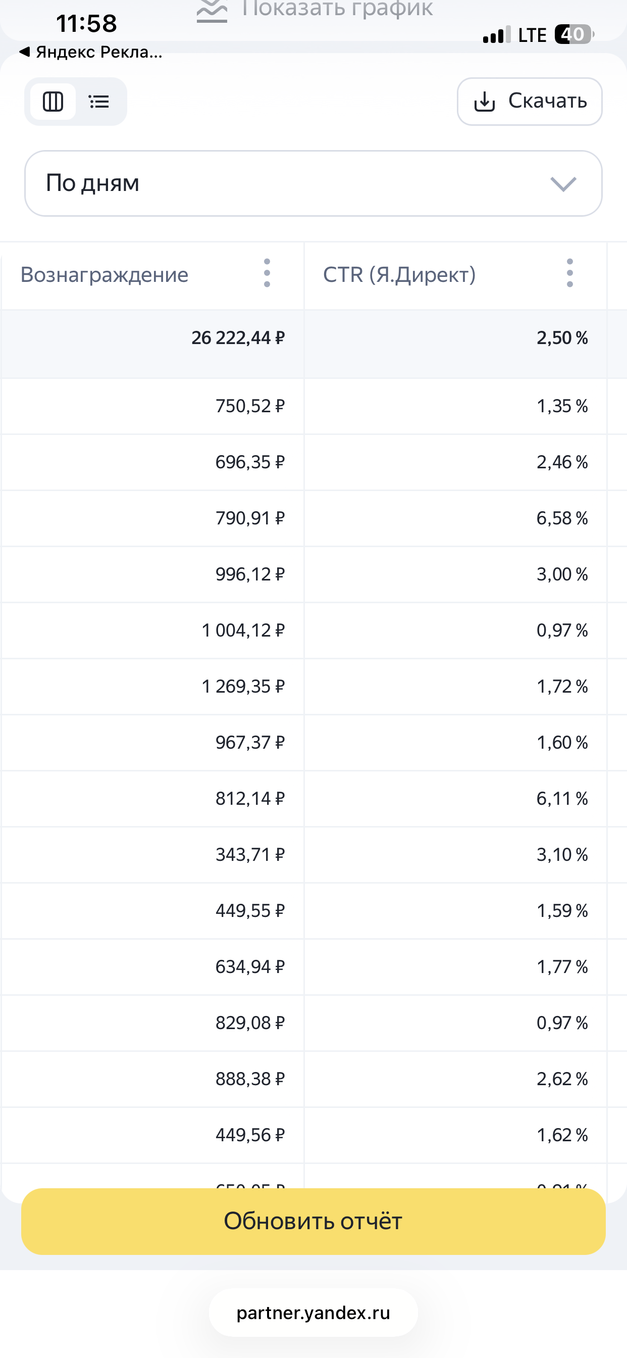Image resolution: width=627 pixels, height=1358 pixels.
Task: Tap the Показать график chart icon
Action: (x=212, y=11)
